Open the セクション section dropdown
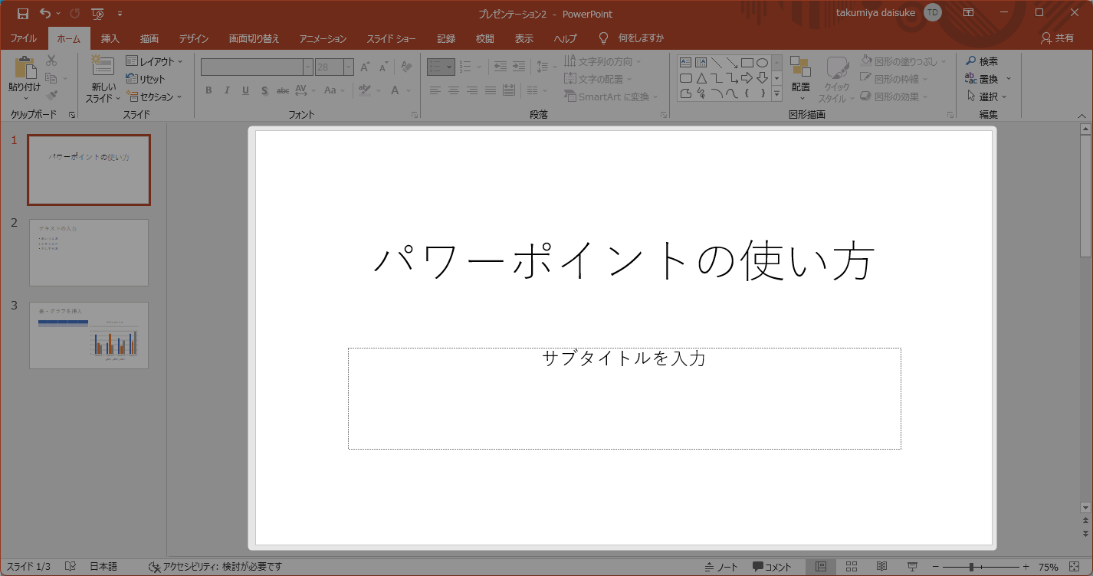 [155, 97]
